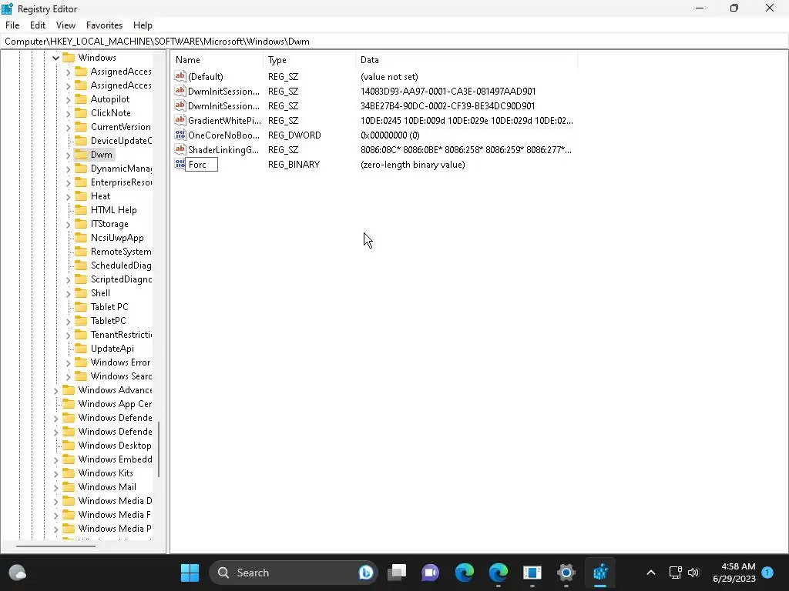Select the Windows Kits folder icon
789x591 pixels.
(x=69, y=473)
